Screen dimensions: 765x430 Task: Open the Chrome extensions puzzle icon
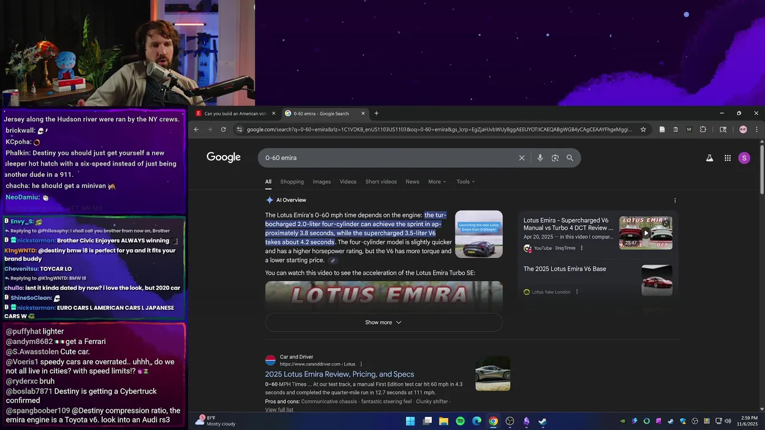click(x=703, y=129)
